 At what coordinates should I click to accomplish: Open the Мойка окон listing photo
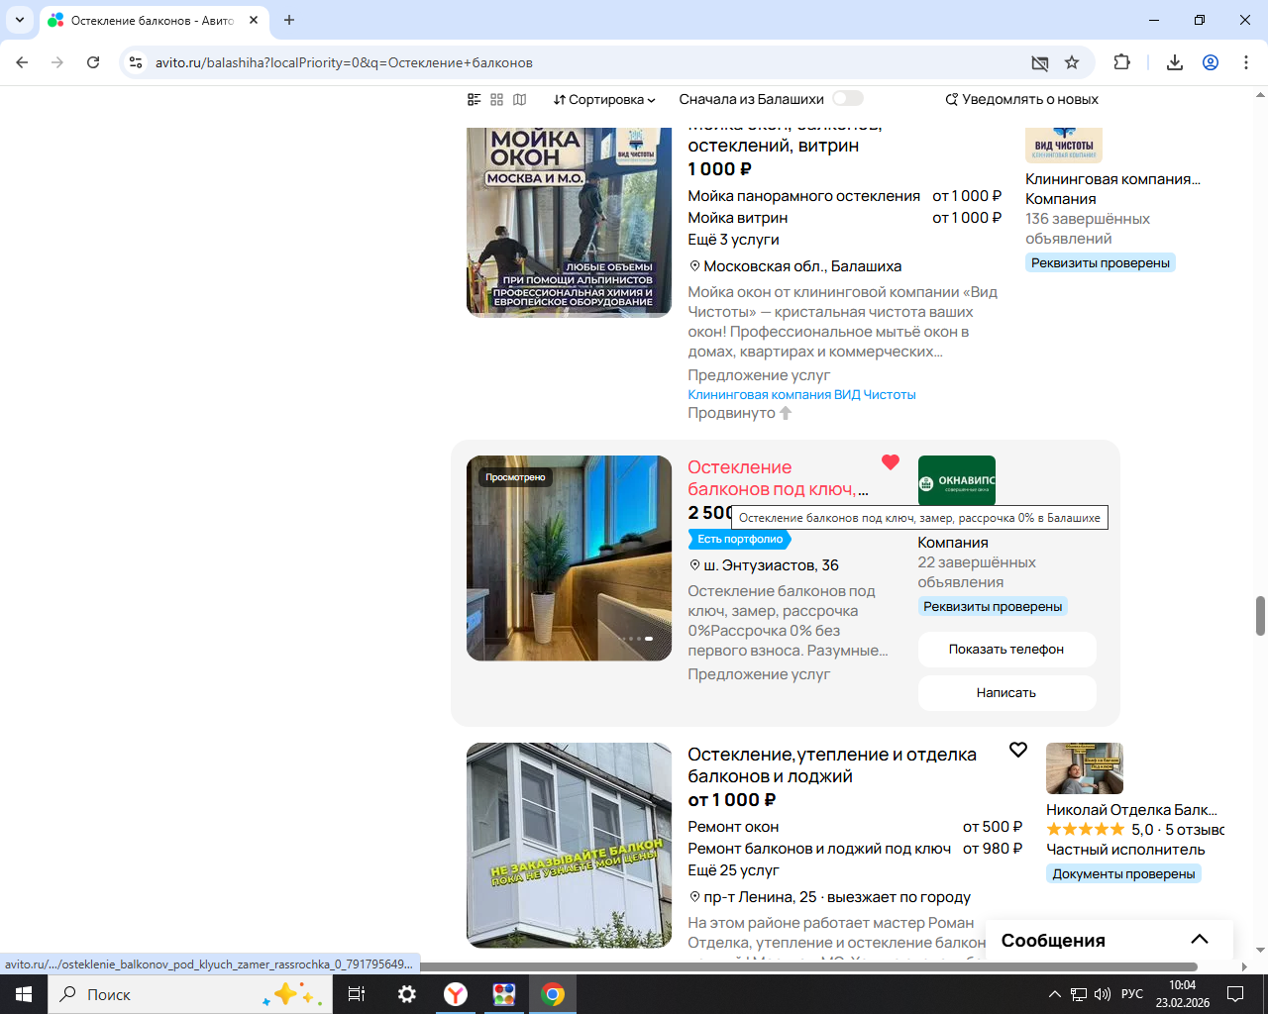[x=569, y=223]
